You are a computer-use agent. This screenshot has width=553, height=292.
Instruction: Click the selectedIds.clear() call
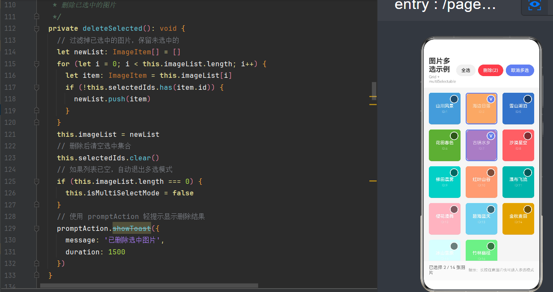[108, 158]
